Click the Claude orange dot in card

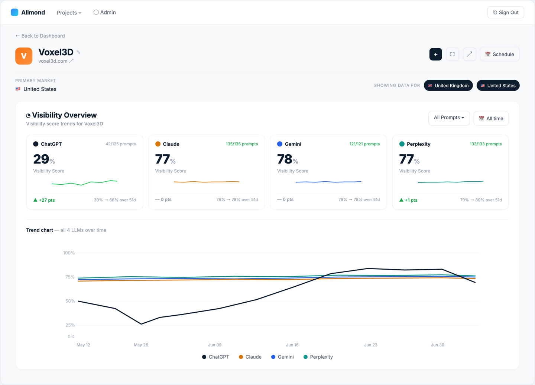(158, 144)
